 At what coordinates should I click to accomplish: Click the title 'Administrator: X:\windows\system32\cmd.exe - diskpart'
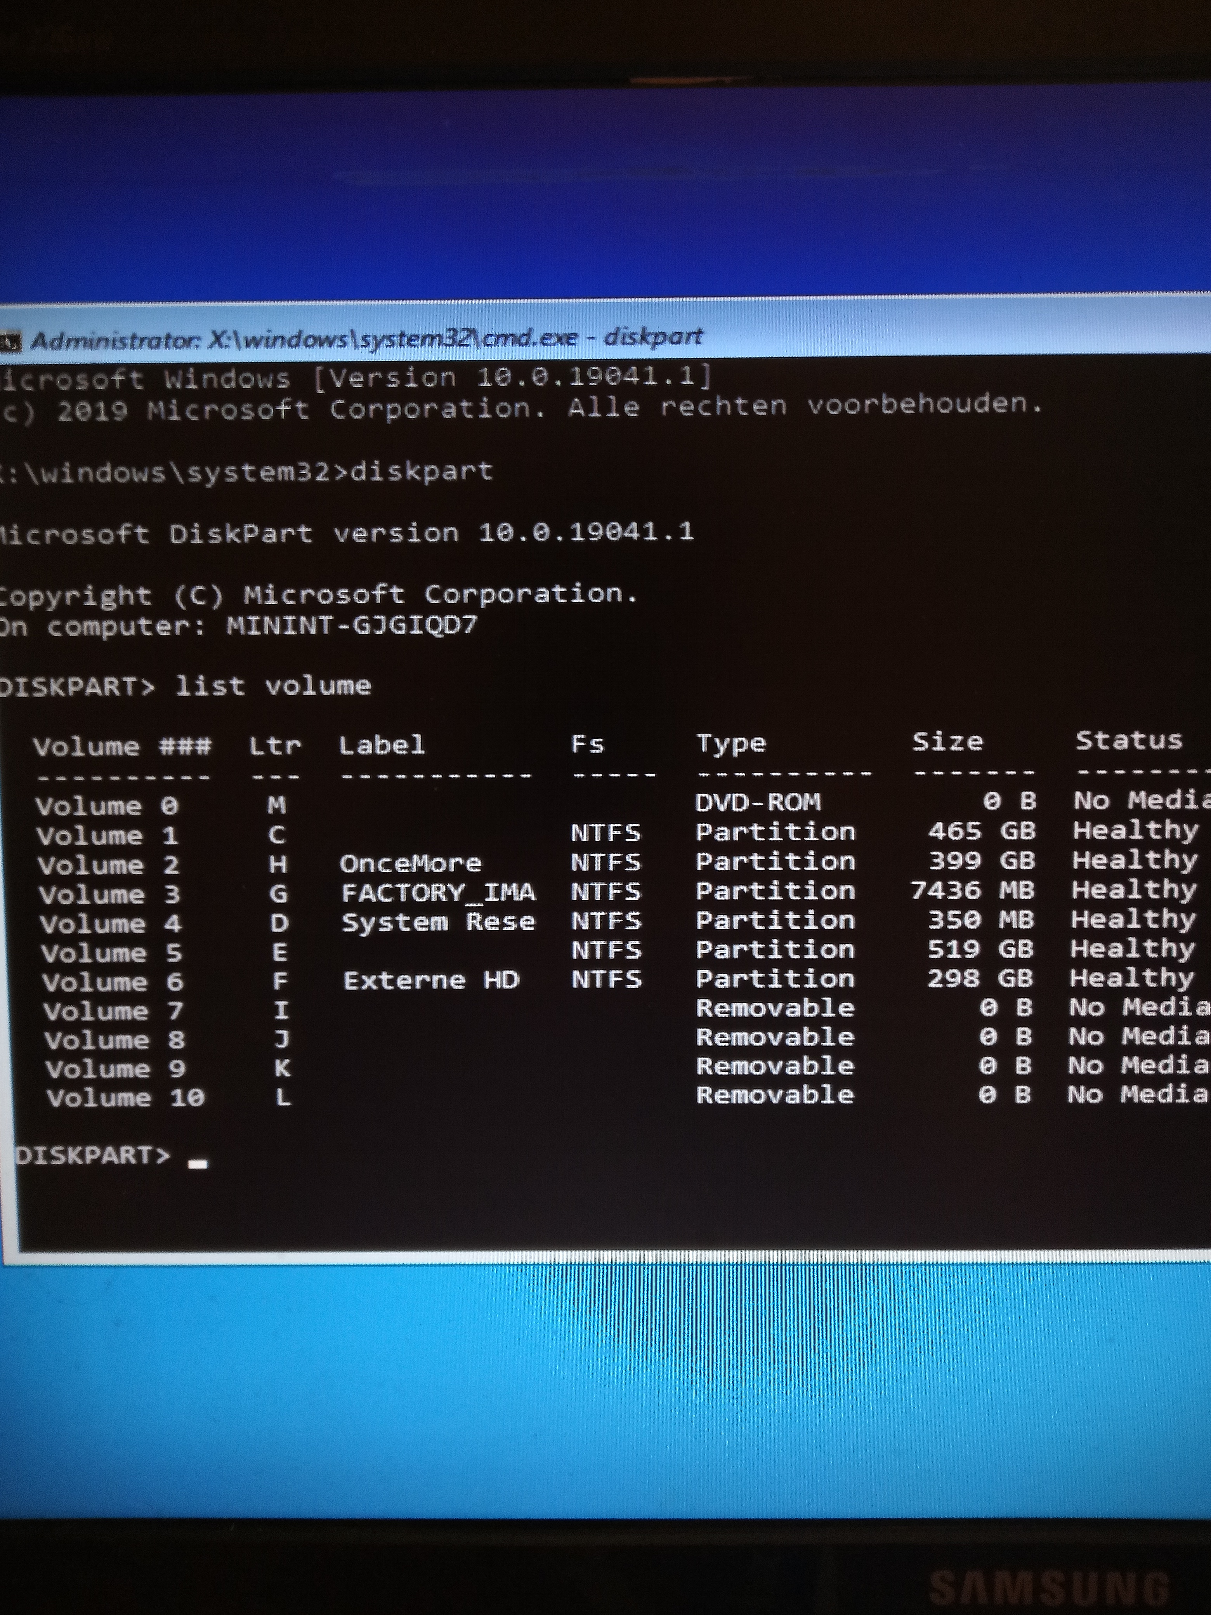tap(366, 338)
